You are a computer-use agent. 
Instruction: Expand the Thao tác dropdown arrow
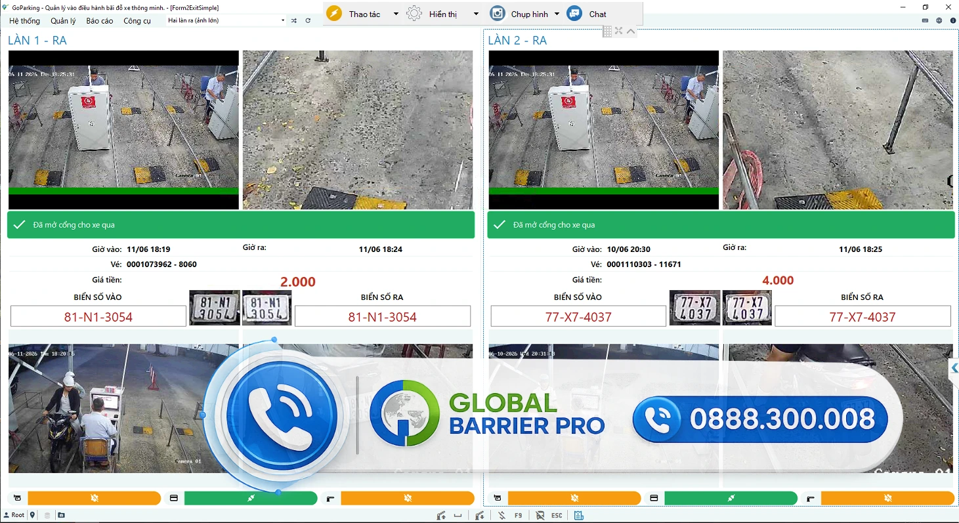[x=396, y=14]
